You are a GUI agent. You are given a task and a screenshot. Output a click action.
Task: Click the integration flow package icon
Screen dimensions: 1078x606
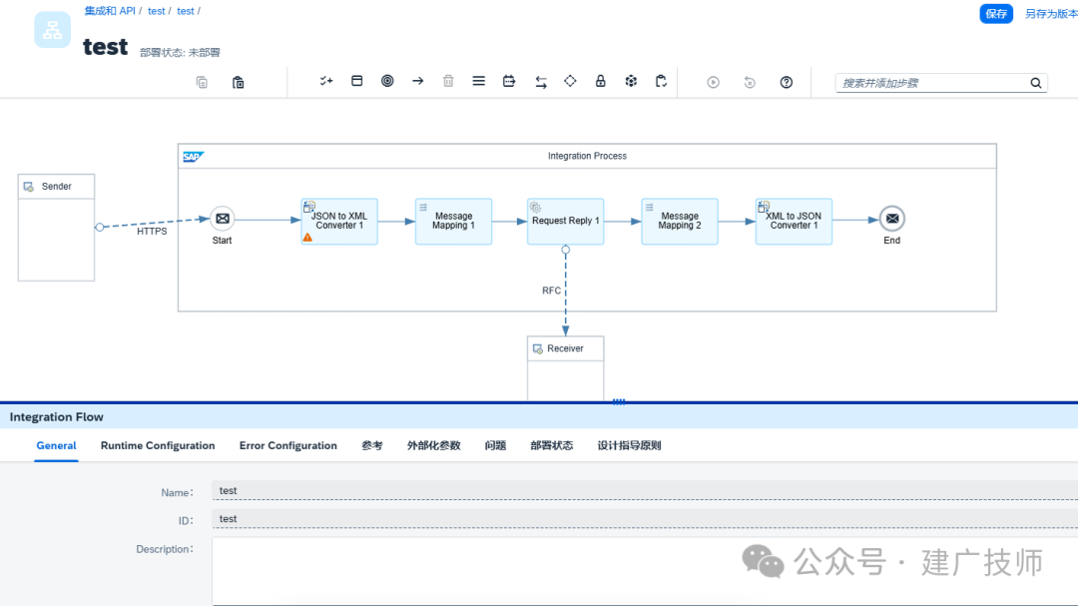pos(52,30)
